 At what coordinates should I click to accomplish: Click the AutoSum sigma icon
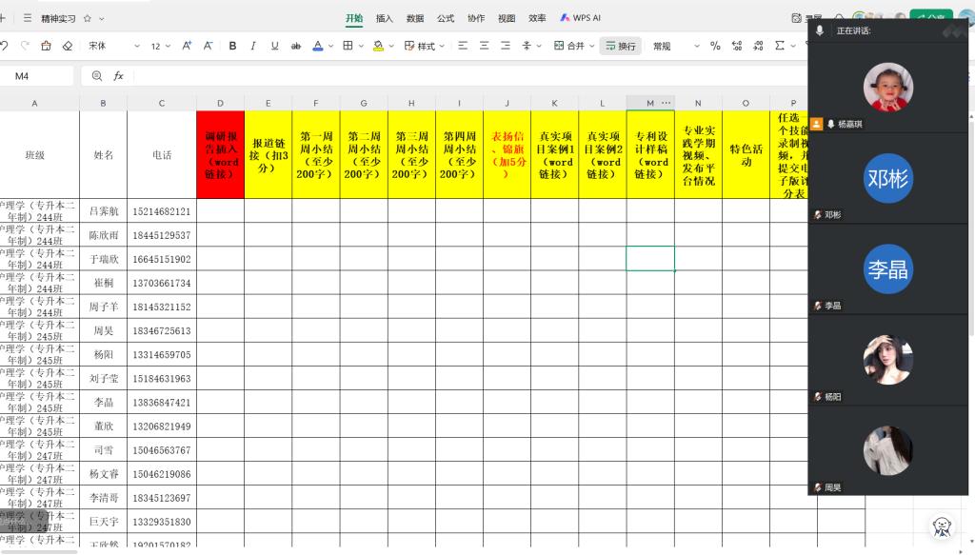coord(780,46)
